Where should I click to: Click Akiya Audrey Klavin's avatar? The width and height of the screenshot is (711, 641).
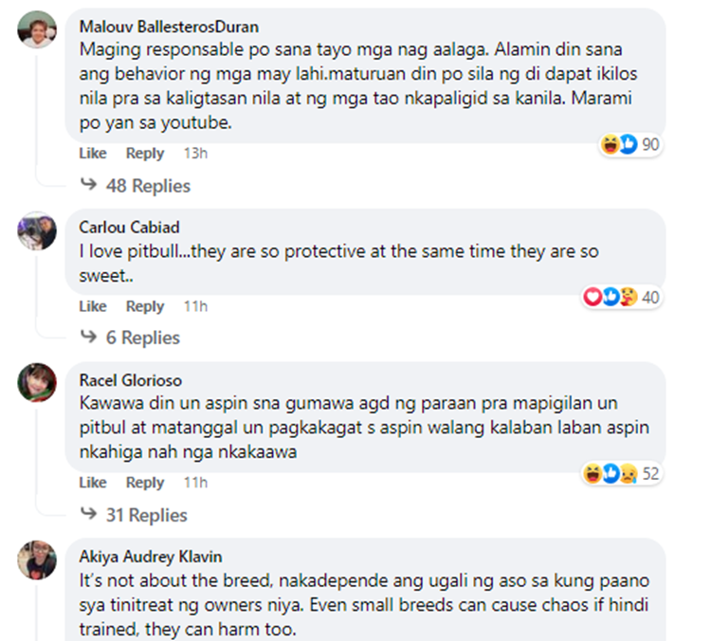point(37,559)
